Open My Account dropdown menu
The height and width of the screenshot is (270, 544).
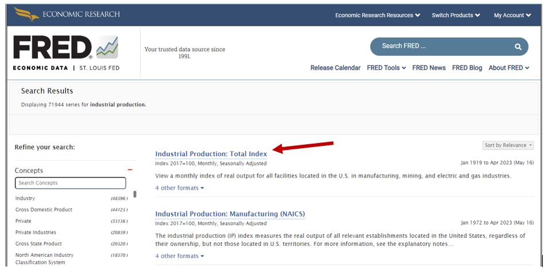click(x=512, y=16)
